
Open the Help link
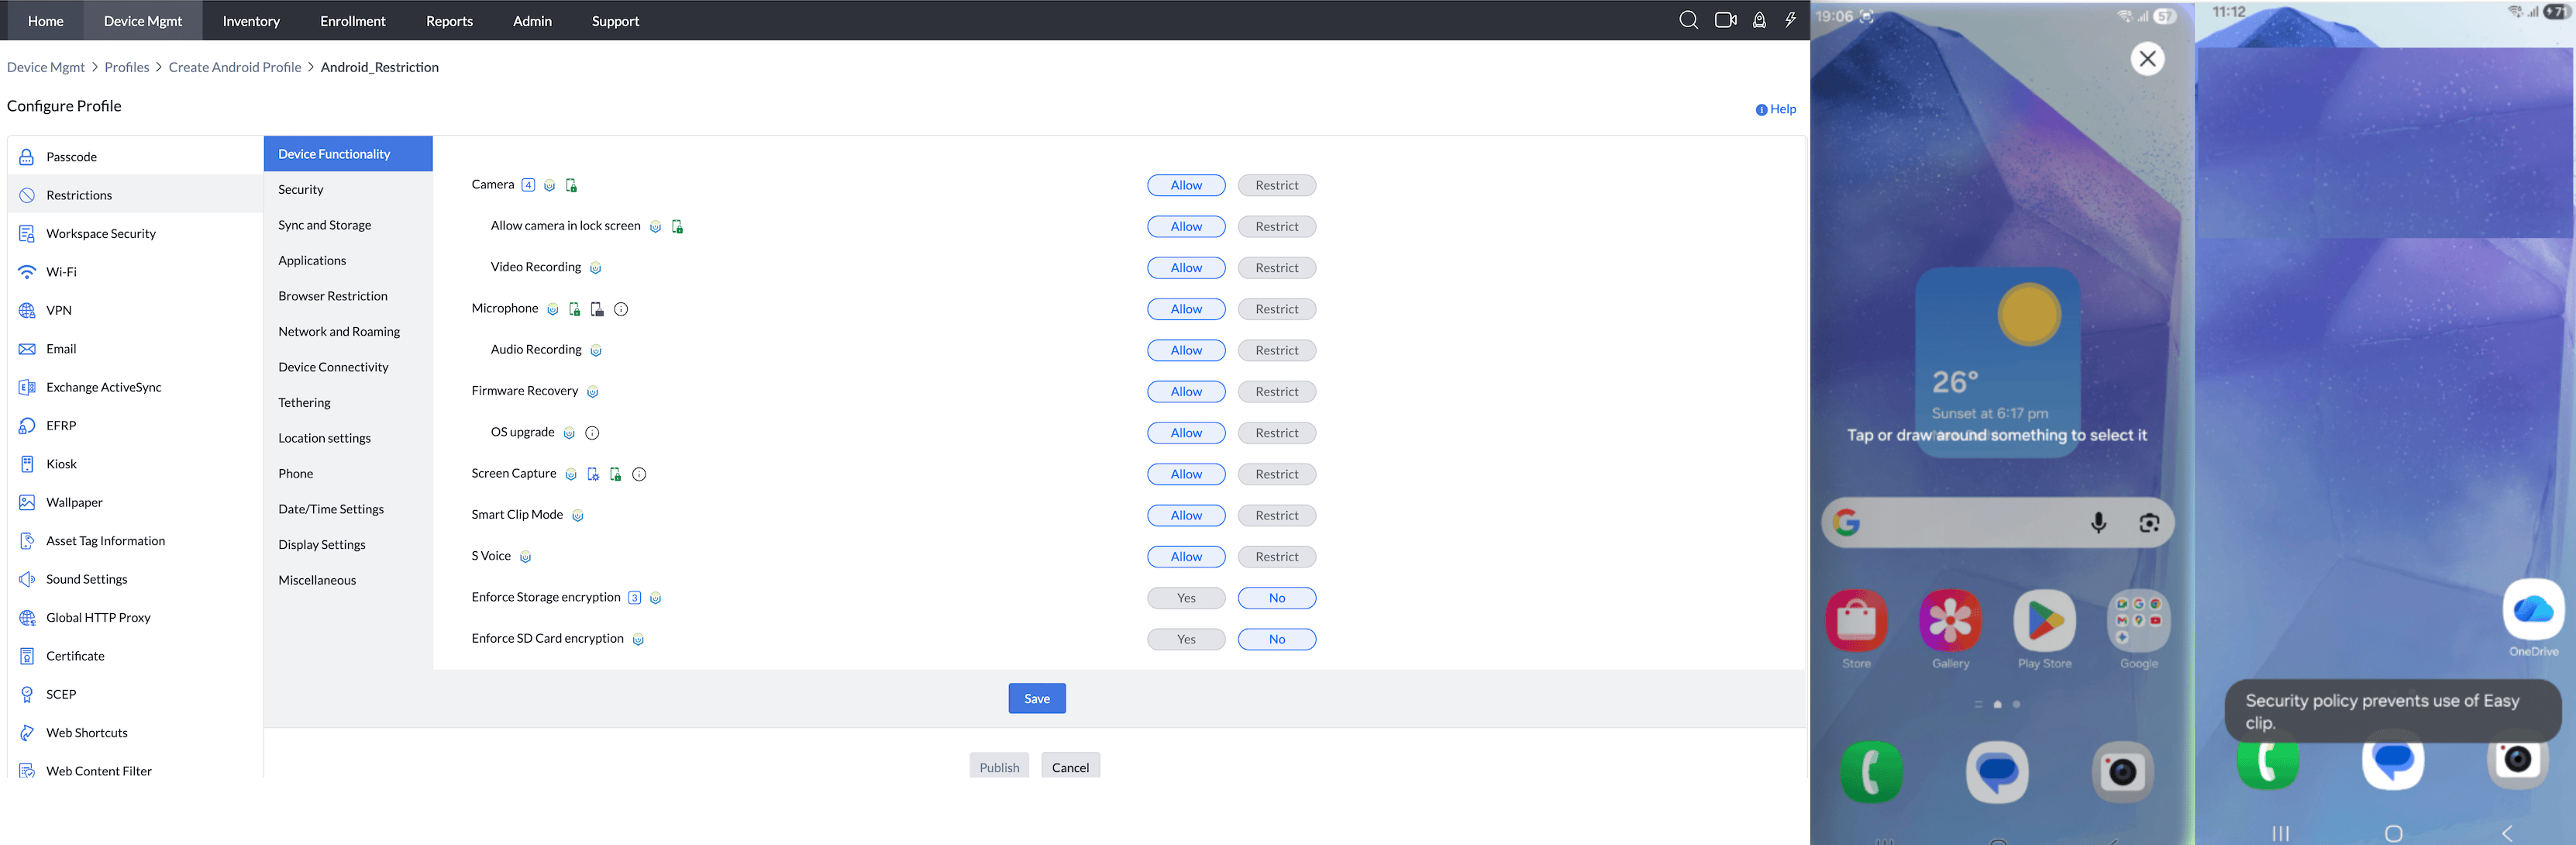[x=1776, y=109]
